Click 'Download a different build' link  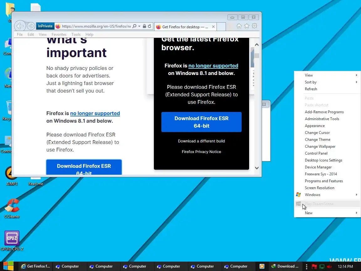pyautogui.click(x=201, y=141)
